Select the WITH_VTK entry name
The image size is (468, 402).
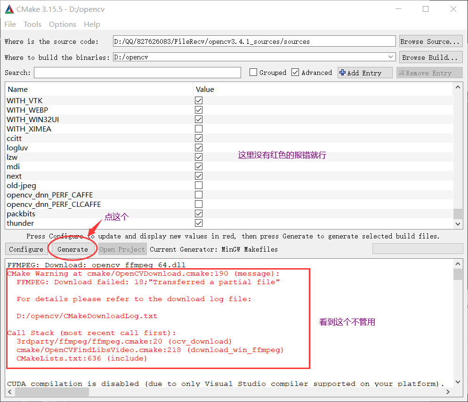click(24, 101)
